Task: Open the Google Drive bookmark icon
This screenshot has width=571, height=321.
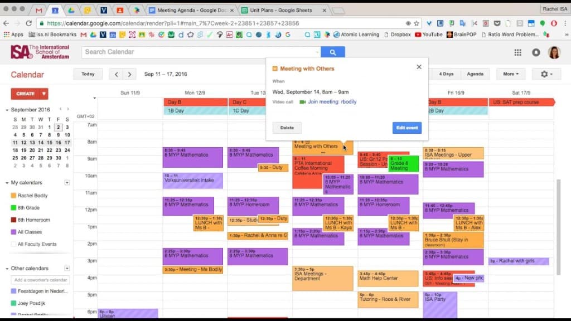Action: coord(93,35)
